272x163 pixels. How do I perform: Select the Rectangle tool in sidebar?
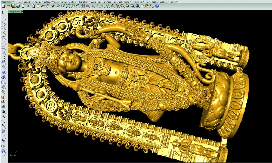[3, 47]
